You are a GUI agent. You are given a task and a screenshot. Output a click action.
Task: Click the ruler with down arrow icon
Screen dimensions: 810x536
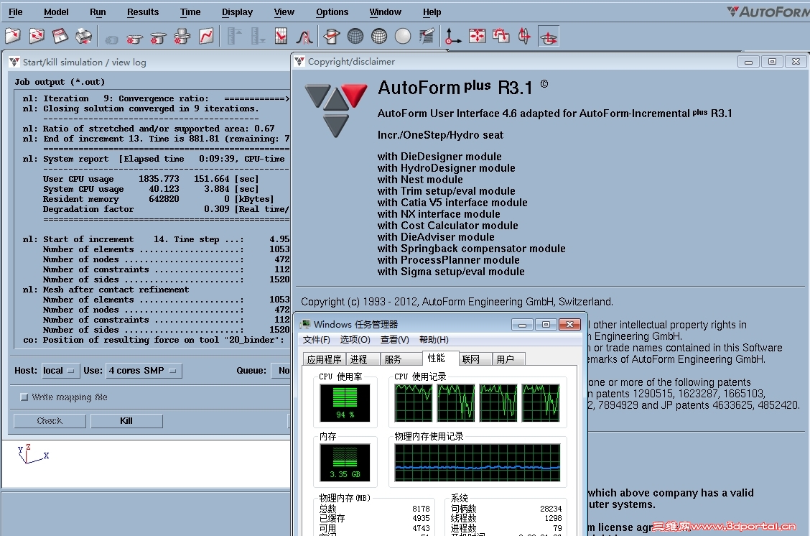tap(257, 36)
